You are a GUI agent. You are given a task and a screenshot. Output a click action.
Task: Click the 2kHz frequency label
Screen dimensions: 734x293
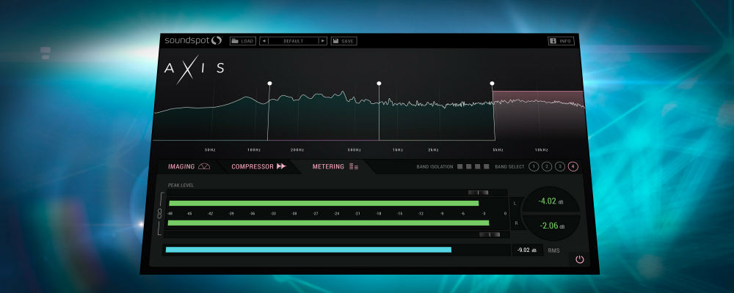coord(433,150)
